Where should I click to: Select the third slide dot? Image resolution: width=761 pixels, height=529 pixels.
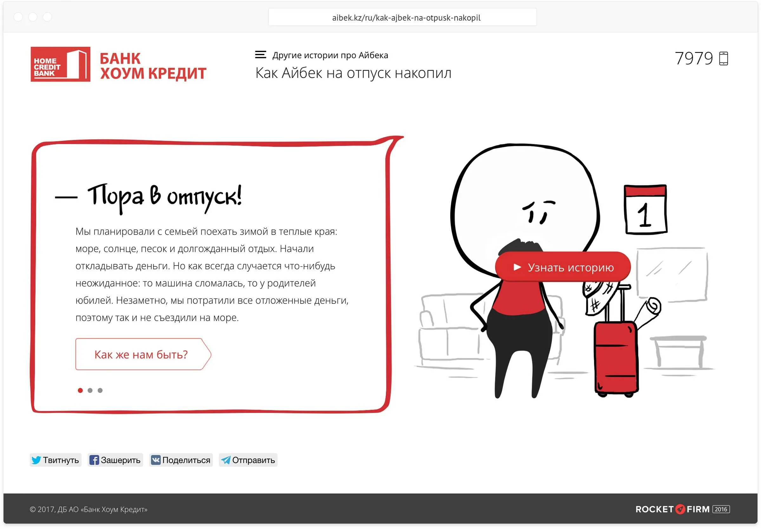pyautogui.click(x=100, y=390)
